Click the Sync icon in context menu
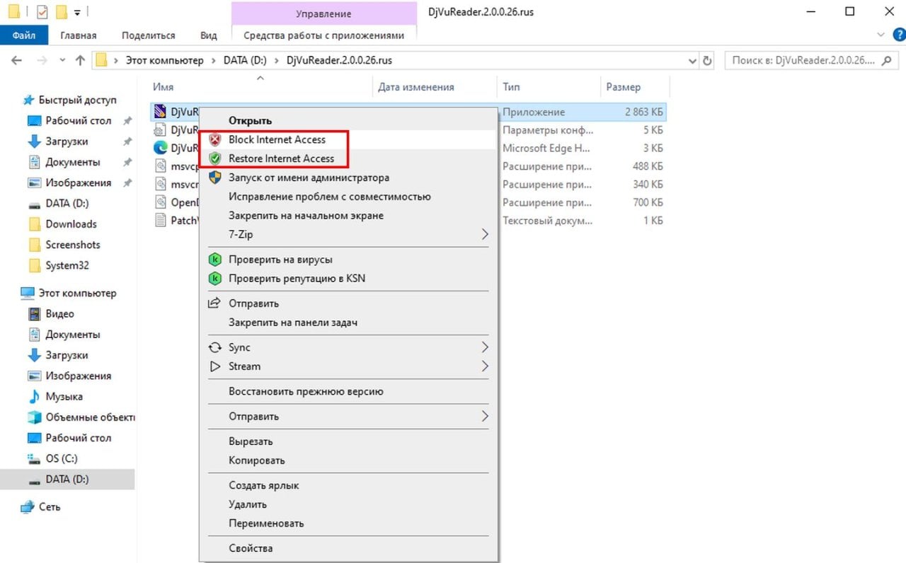 (214, 347)
